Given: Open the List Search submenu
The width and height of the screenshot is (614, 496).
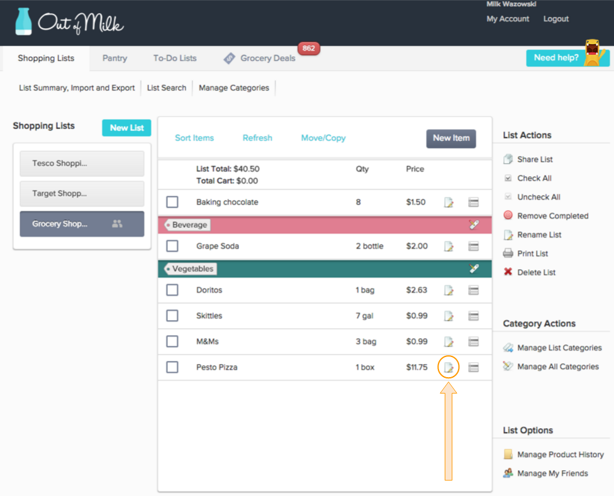Looking at the screenshot, I should point(167,88).
